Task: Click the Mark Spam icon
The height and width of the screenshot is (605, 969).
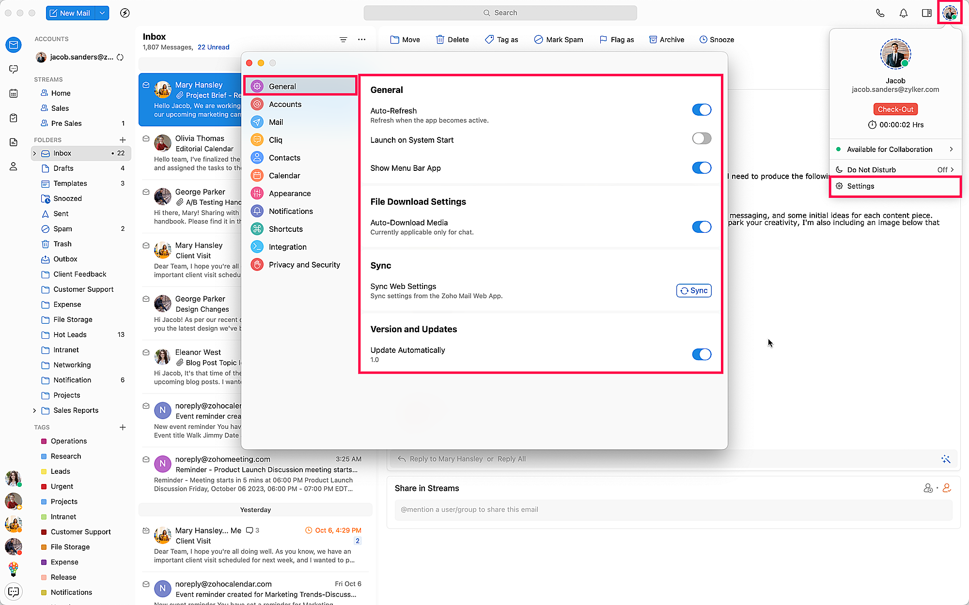Action: [538, 40]
